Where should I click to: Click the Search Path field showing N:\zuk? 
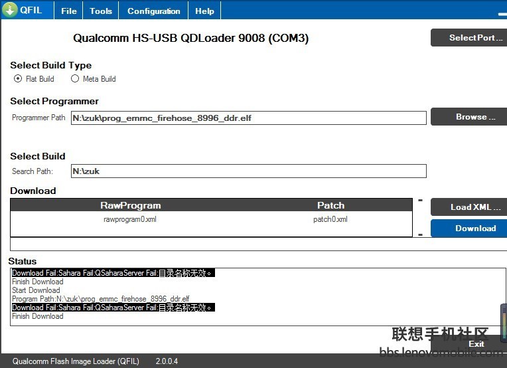[248, 171]
